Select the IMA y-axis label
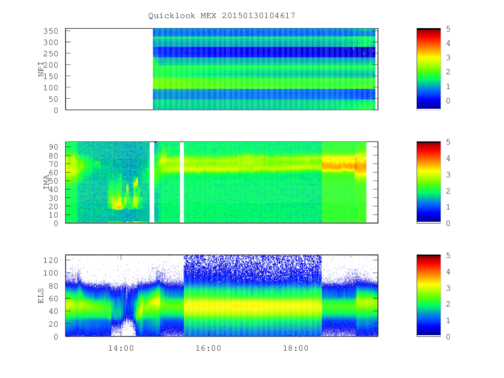 pyautogui.click(x=47, y=182)
